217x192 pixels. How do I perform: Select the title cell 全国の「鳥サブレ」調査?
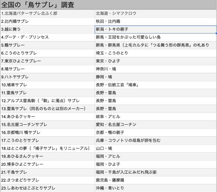108,5
